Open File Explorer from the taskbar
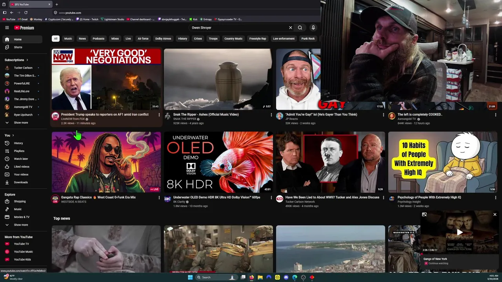 tap(260, 277)
